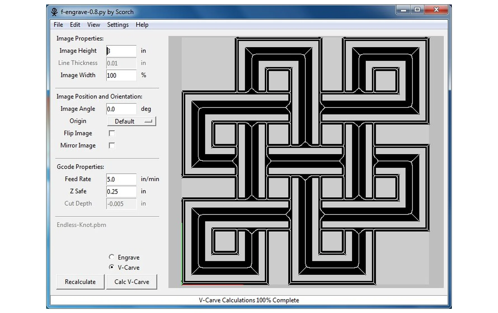Image resolution: width=498 pixels, height=313 pixels.
Task: Click the Image Width percentage field
Action: pyautogui.click(x=121, y=75)
